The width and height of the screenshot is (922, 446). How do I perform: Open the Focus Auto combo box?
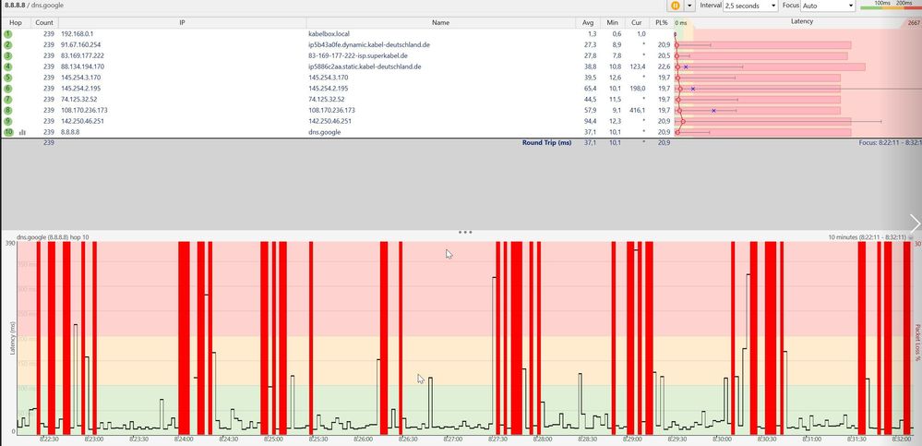828,6
